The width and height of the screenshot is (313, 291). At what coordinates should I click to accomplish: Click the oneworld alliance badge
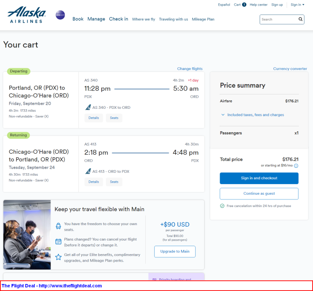(60, 15)
